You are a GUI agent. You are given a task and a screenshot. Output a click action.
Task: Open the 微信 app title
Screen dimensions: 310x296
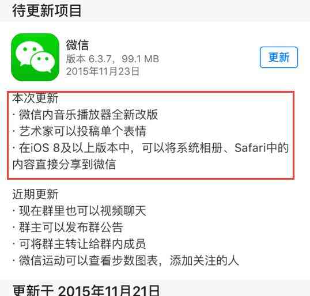click(x=77, y=45)
